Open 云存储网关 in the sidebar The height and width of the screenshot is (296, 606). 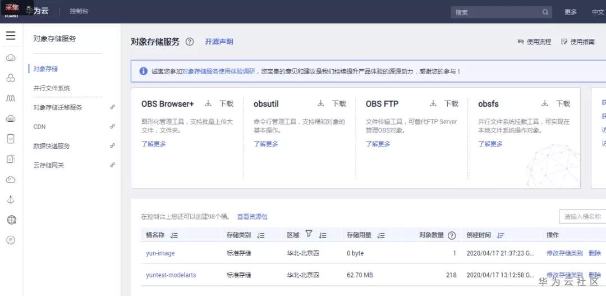tap(49, 165)
